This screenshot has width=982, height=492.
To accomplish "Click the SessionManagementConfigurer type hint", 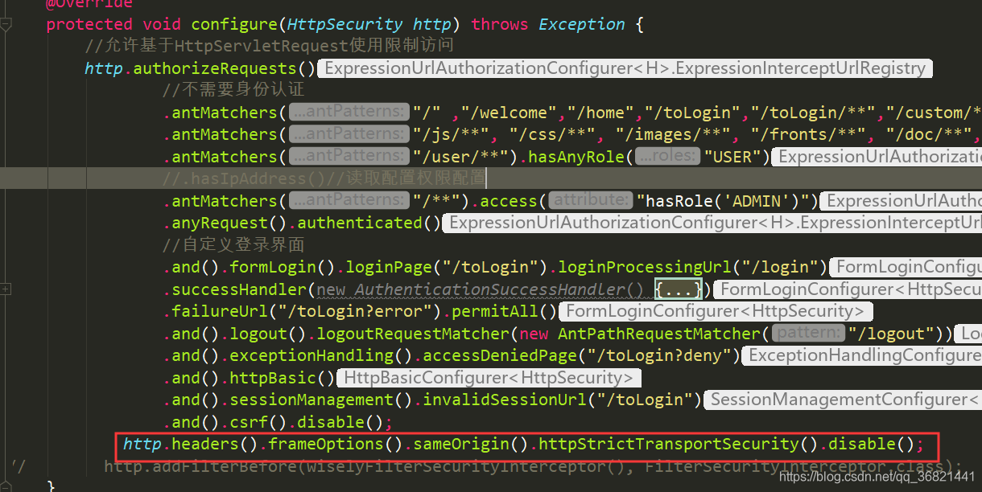I will tap(842, 399).
